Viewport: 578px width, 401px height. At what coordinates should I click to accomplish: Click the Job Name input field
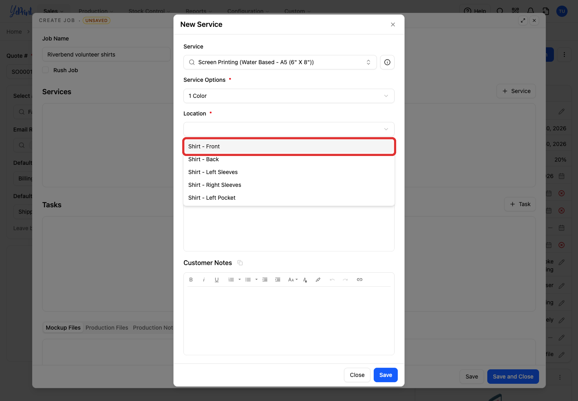106,55
